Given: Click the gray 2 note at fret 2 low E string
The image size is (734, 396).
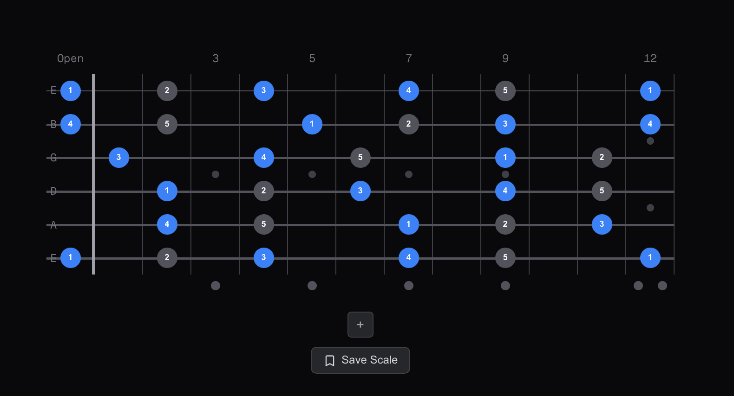Looking at the screenshot, I should pyautogui.click(x=167, y=257).
